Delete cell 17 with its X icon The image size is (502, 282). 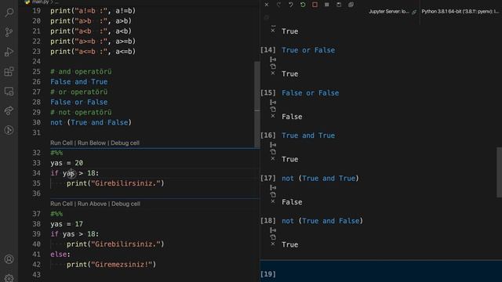coord(273,201)
